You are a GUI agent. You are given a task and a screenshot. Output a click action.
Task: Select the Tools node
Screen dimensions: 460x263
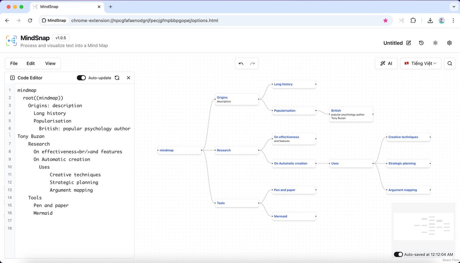(x=237, y=203)
